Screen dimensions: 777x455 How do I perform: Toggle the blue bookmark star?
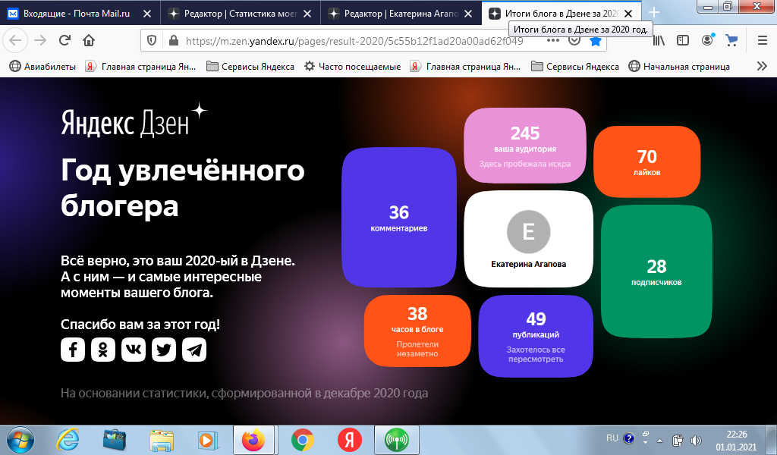click(596, 41)
